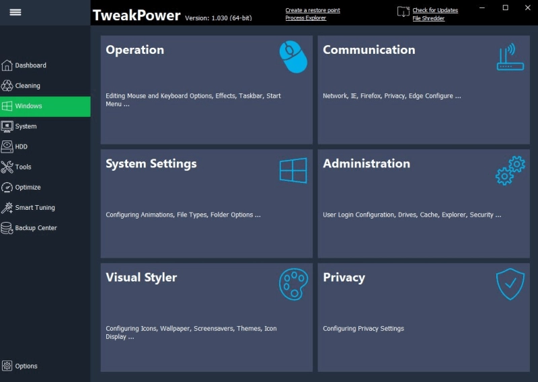Image resolution: width=538 pixels, height=382 pixels.
Task: Click 'Network, IE, Firefox, Privacy' description
Action: tap(392, 95)
